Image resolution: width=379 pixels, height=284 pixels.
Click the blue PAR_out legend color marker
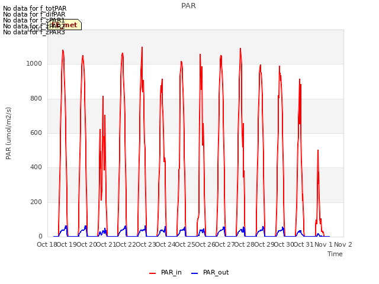[x=195, y=273]
